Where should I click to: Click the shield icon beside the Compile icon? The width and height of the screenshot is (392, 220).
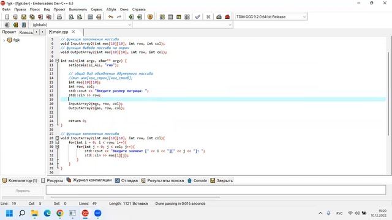(x=150, y=16)
